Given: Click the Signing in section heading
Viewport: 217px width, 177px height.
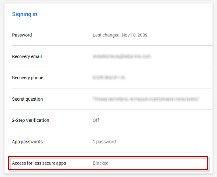Looking at the screenshot, I should [24, 14].
